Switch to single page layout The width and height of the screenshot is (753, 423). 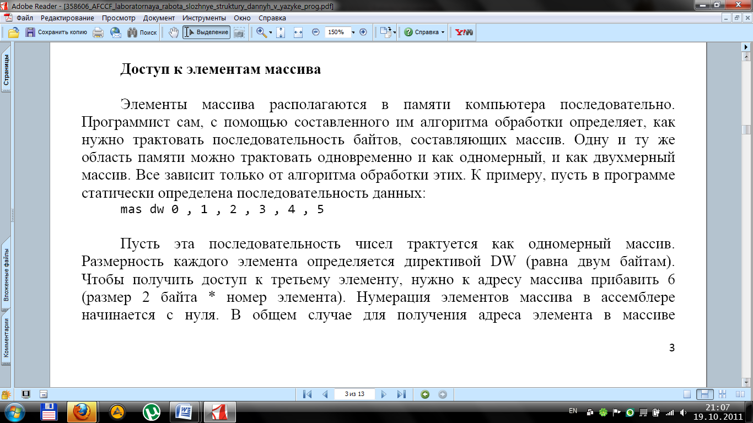click(687, 394)
